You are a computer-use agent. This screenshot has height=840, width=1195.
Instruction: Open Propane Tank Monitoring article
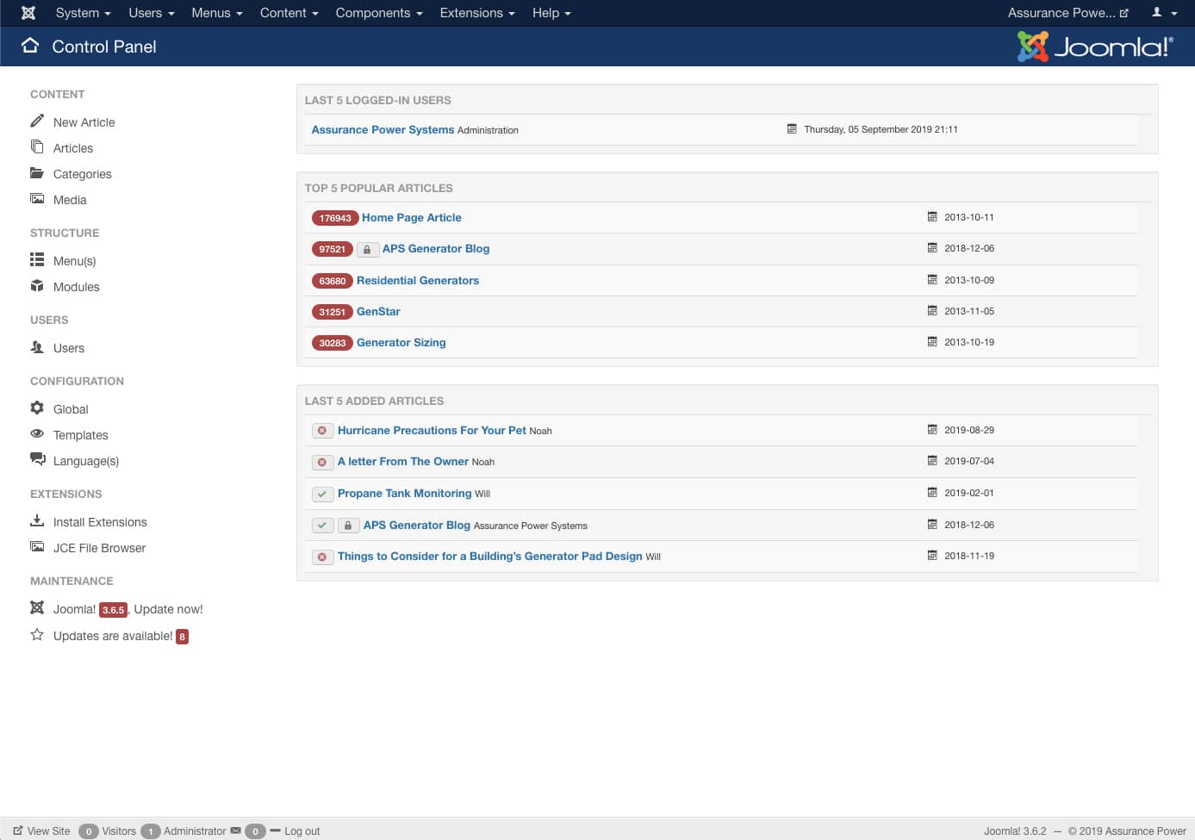coord(405,493)
